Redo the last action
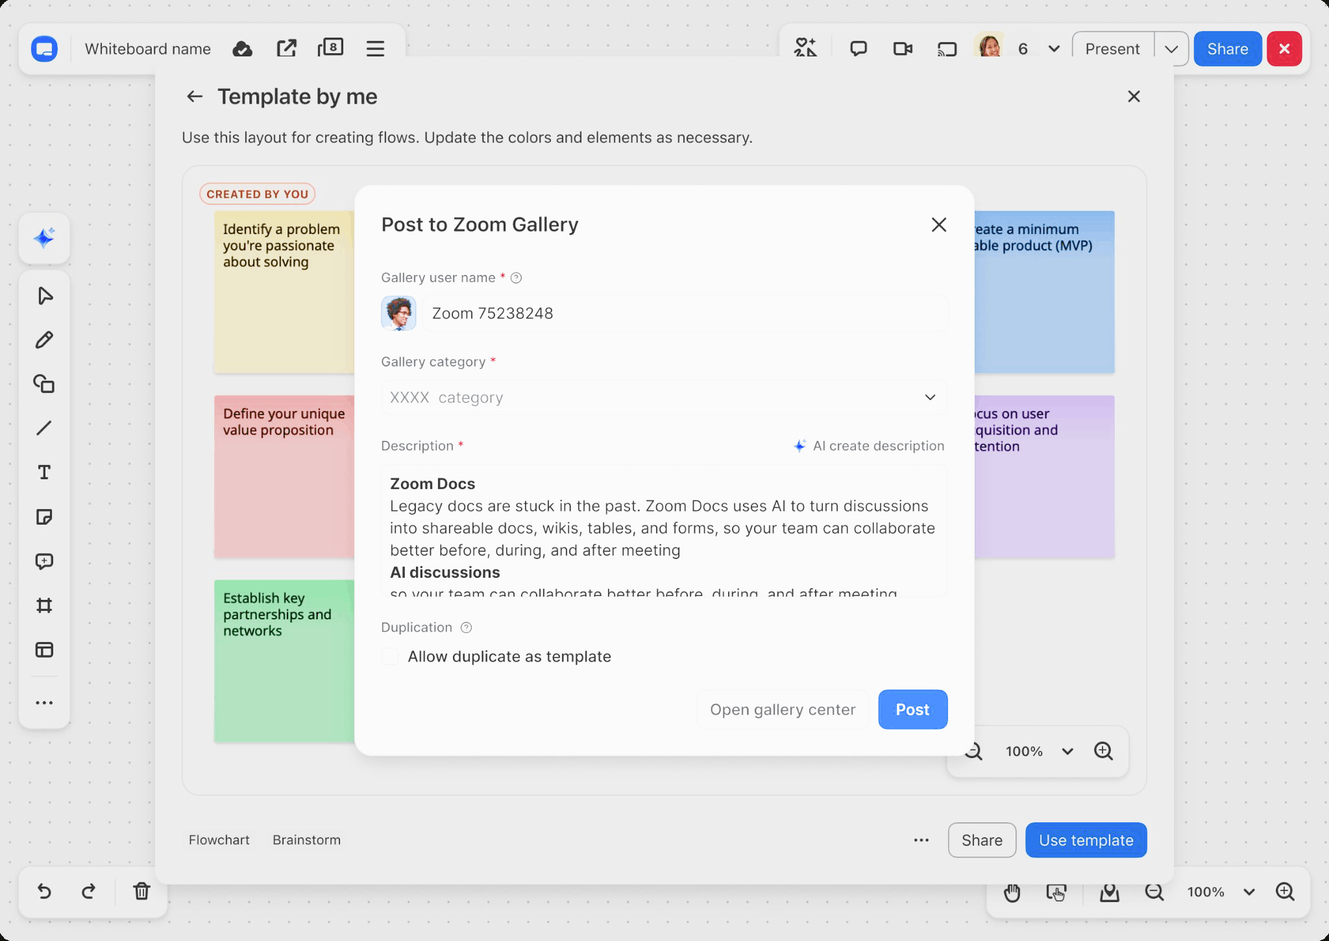1329x941 pixels. pos(88,892)
